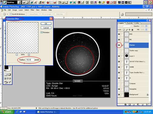Click the Add layer mask icon

point(130,105)
